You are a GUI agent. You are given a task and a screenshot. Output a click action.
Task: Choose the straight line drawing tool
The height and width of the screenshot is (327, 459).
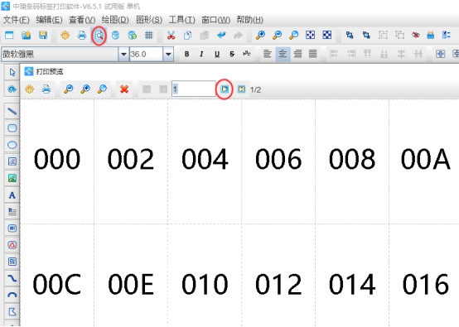(x=12, y=111)
